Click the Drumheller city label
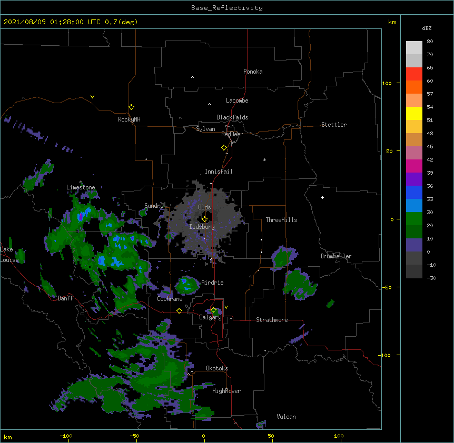The image size is (454, 443). [336, 256]
